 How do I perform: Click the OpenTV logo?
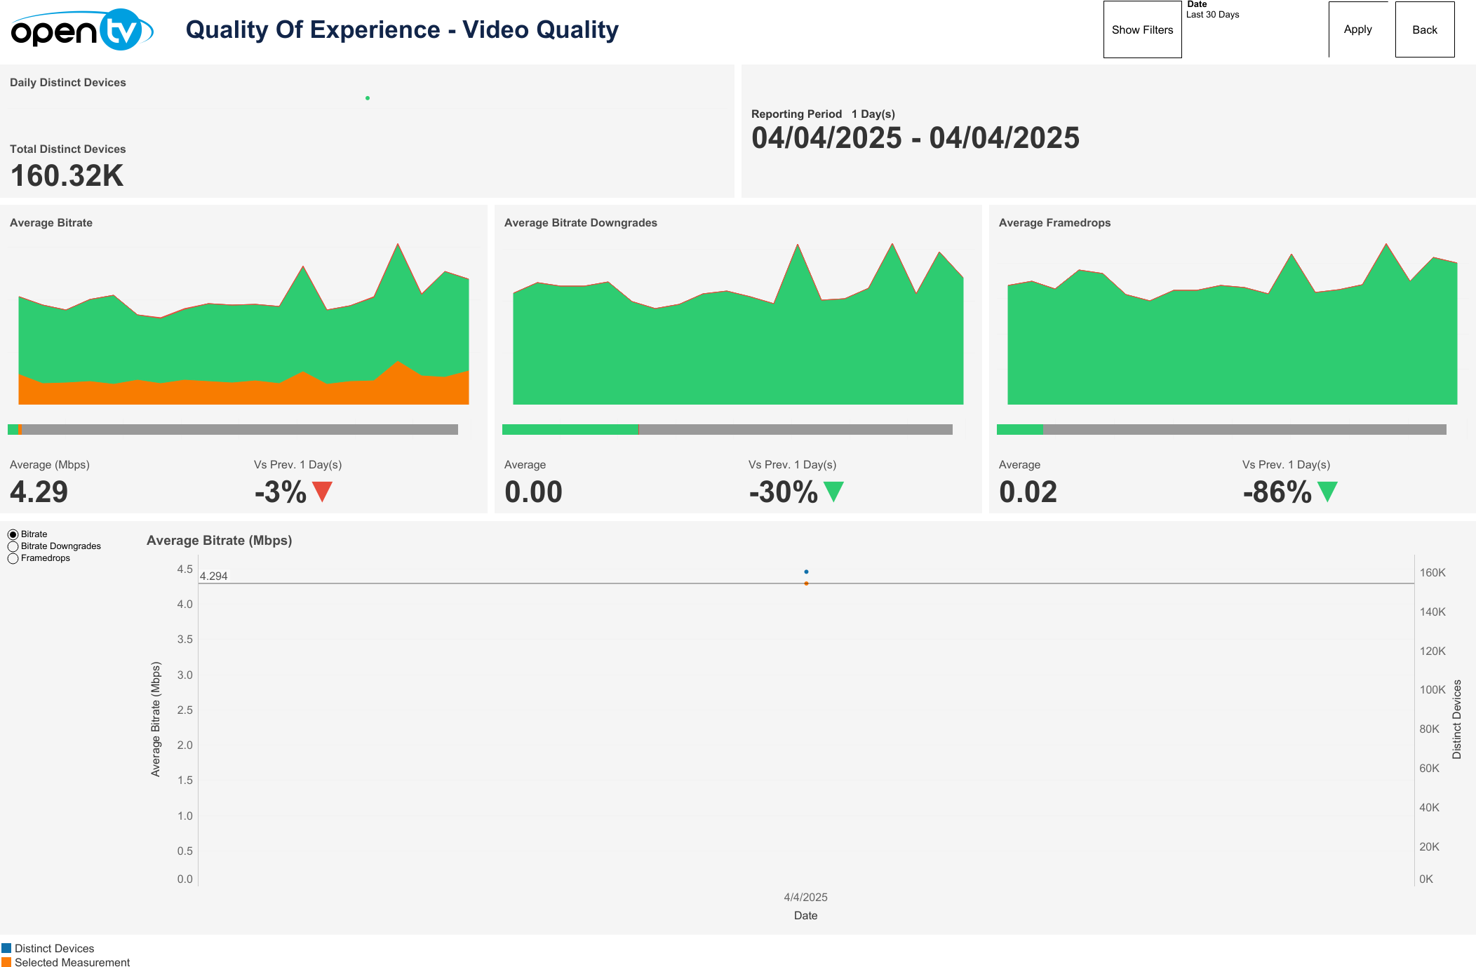[x=81, y=30]
